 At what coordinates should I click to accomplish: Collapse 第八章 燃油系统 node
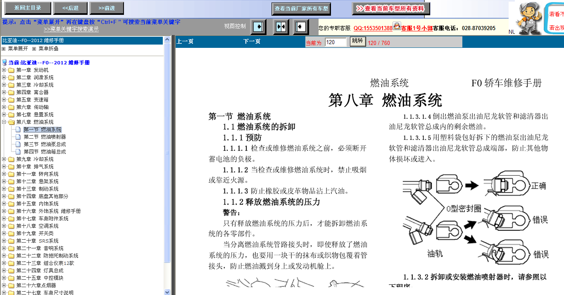click(4, 122)
